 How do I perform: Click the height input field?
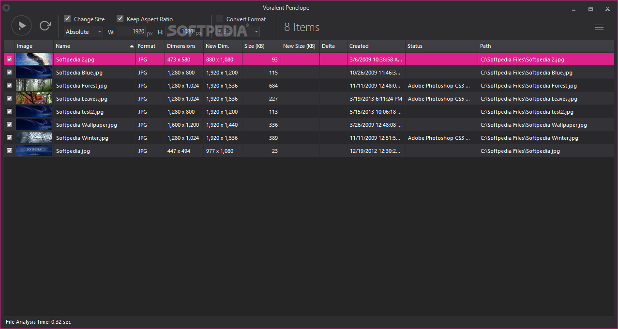click(x=180, y=32)
